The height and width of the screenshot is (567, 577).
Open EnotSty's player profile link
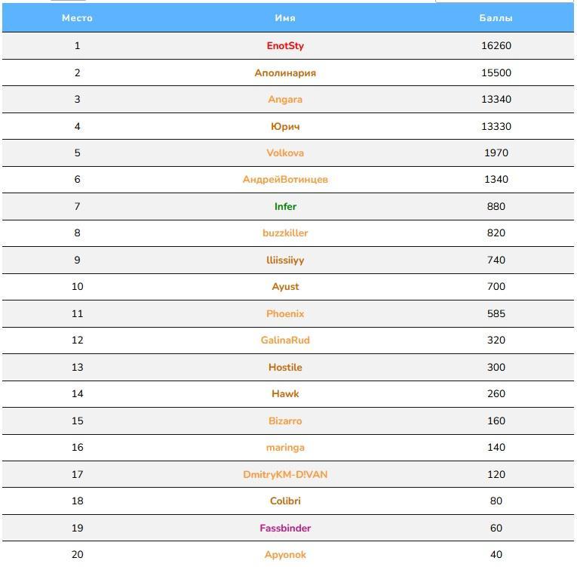tap(285, 46)
